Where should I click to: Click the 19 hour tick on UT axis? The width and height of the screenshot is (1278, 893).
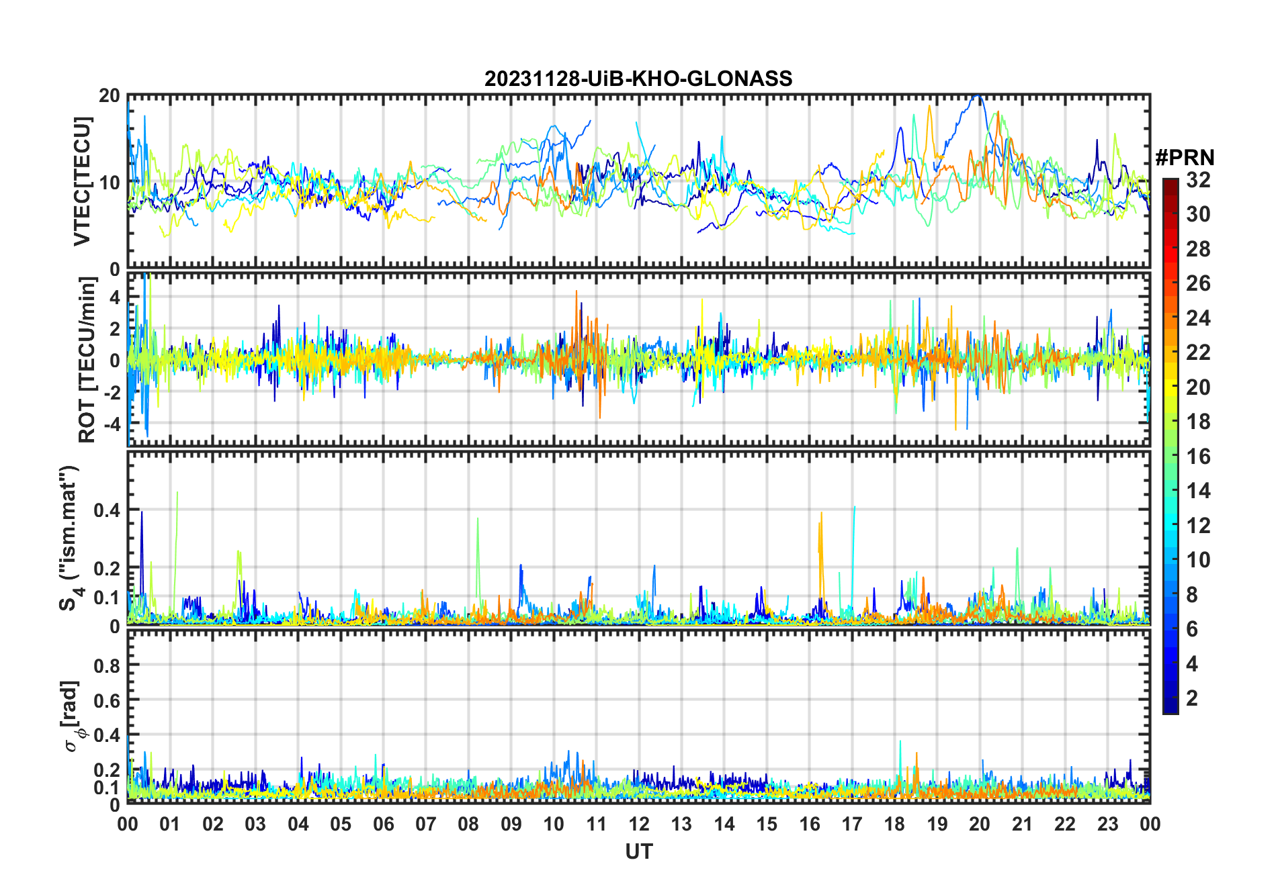937,824
